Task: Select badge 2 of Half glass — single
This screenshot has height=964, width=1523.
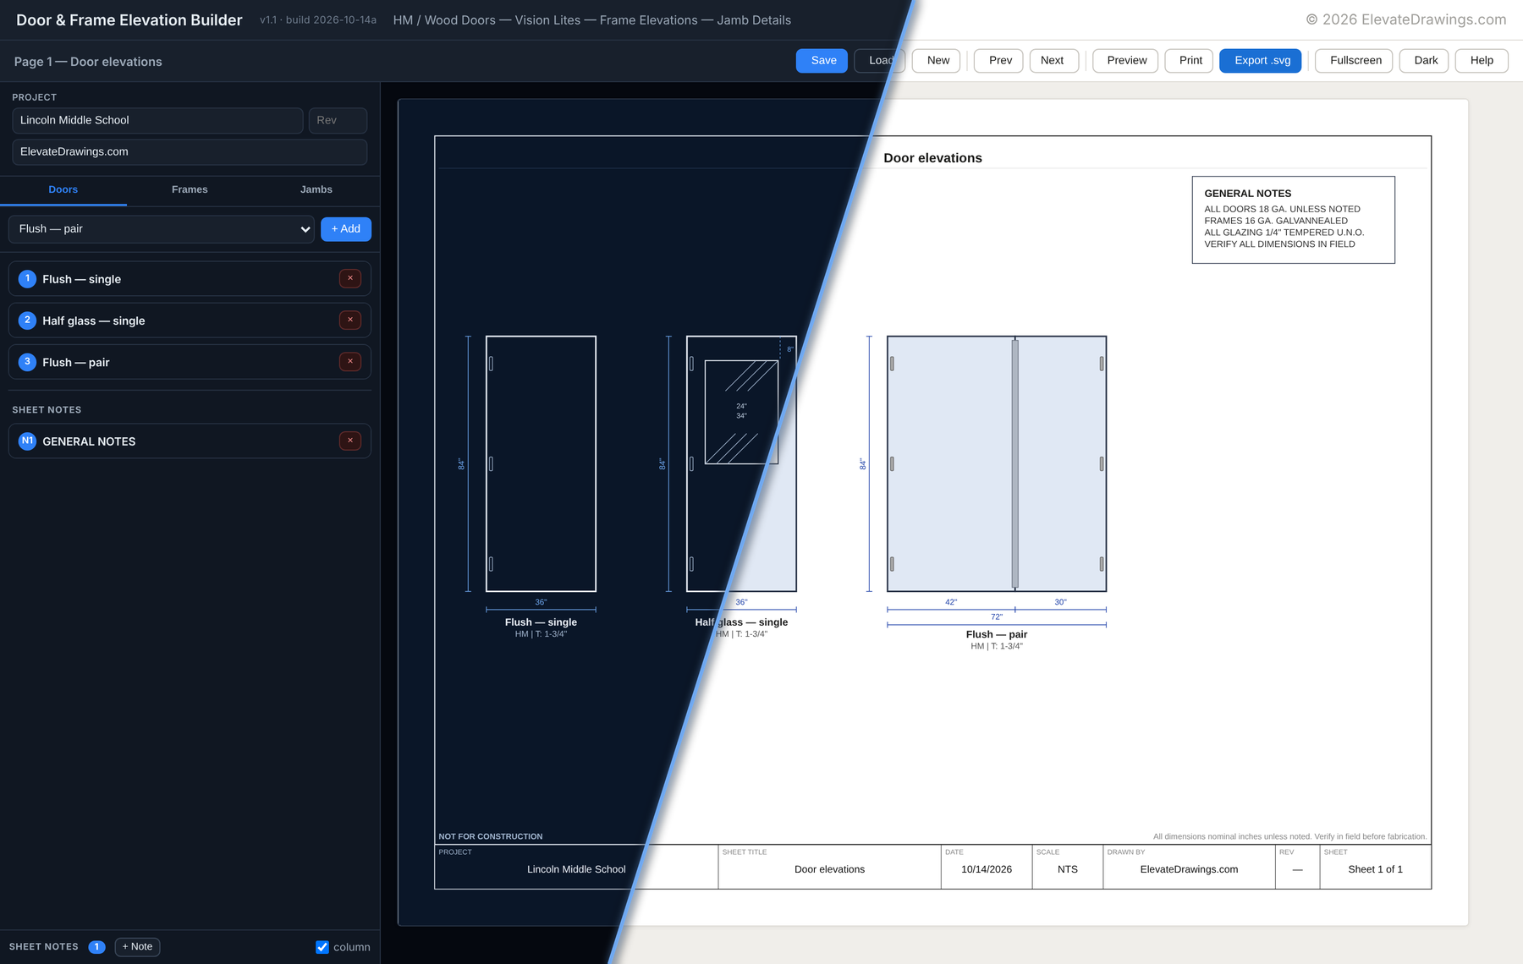Action: (x=27, y=320)
